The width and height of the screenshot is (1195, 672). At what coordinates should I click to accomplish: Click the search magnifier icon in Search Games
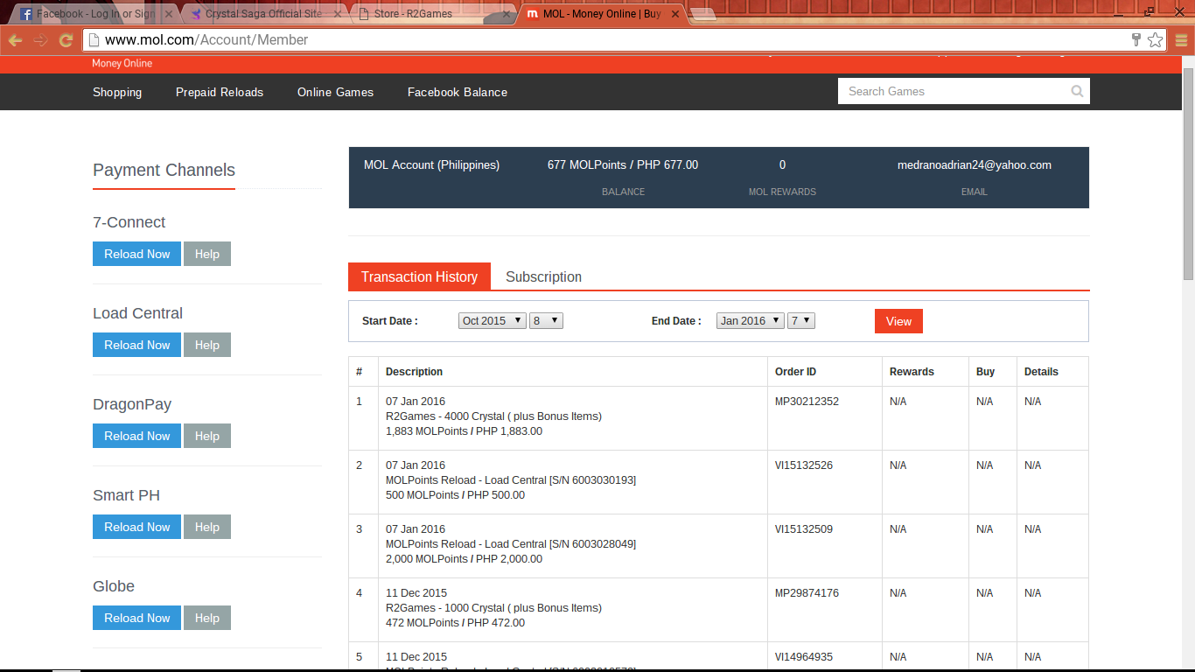coord(1077,91)
